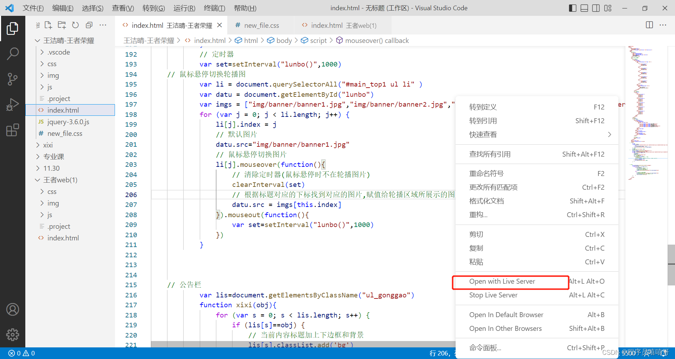Choose 格式化文档 from context menu
The image size is (675, 359).
pos(537,201)
